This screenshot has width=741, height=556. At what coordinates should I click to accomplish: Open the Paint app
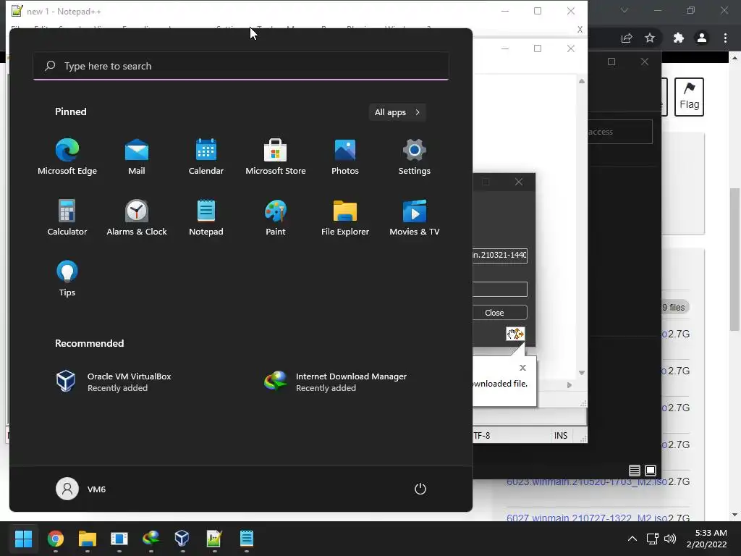[276, 217]
